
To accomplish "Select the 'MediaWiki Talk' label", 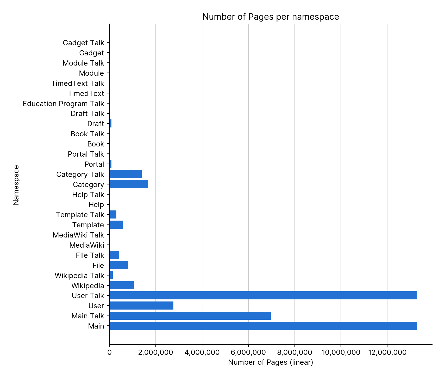I will click(78, 235).
